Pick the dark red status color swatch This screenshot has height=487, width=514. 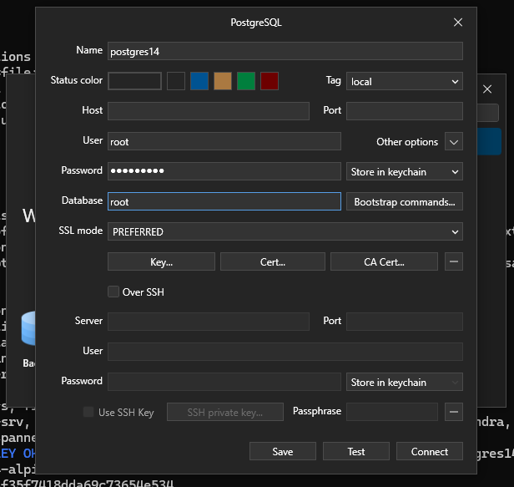coord(270,81)
